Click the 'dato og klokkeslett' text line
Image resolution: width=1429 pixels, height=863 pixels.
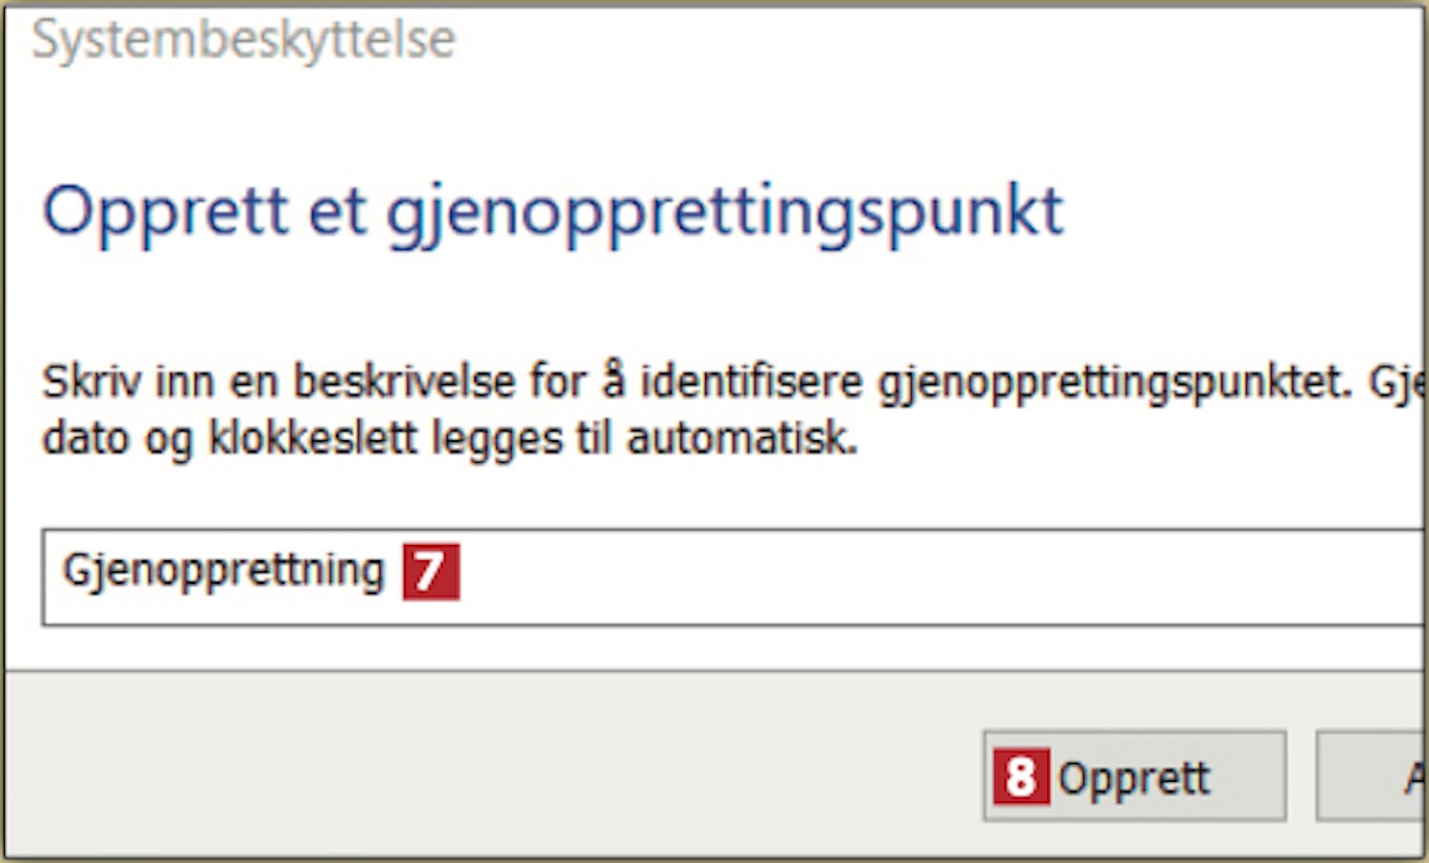450,439
